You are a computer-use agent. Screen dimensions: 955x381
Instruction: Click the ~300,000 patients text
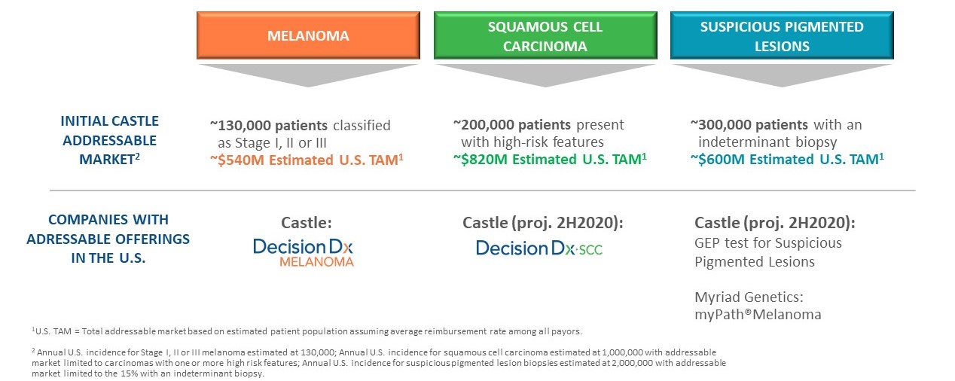pyautogui.click(x=749, y=124)
